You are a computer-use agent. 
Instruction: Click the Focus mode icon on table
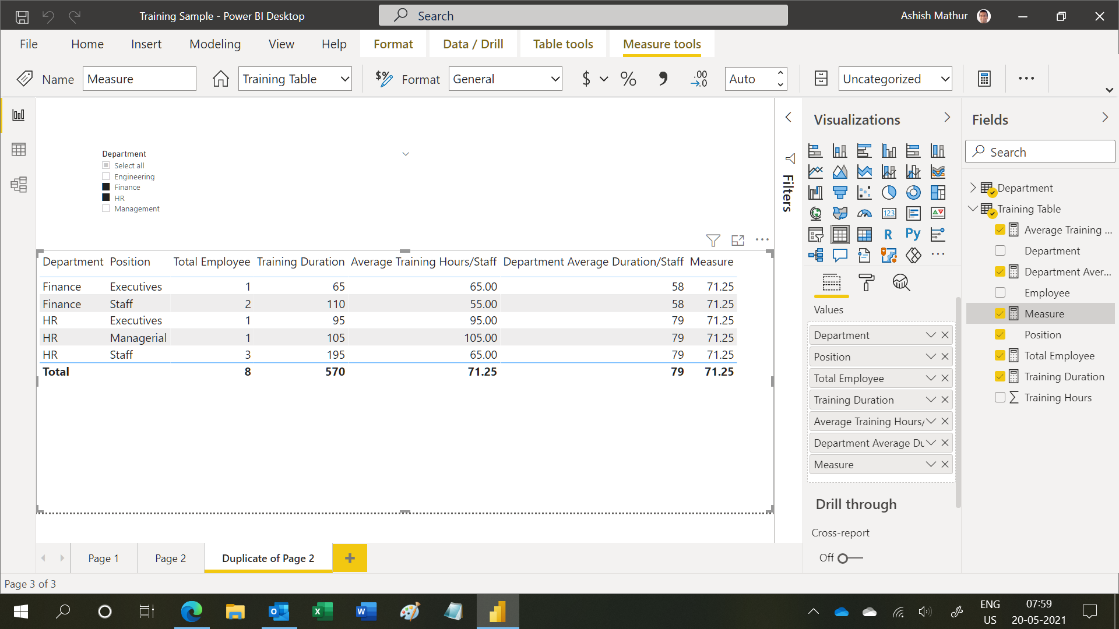738,240
